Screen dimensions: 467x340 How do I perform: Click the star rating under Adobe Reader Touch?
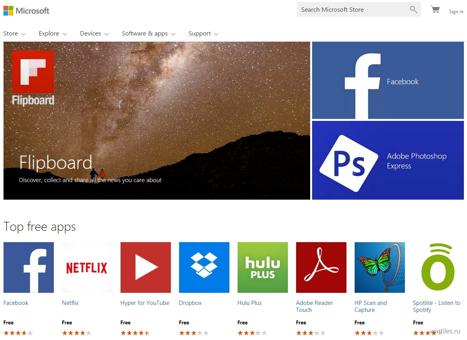click(x=311, y=333)
